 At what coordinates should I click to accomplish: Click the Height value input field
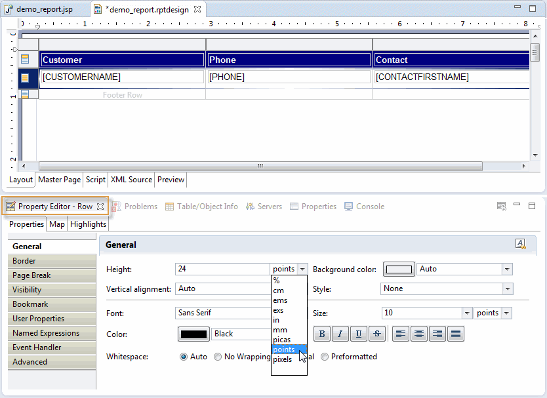(x=222, y=269)
